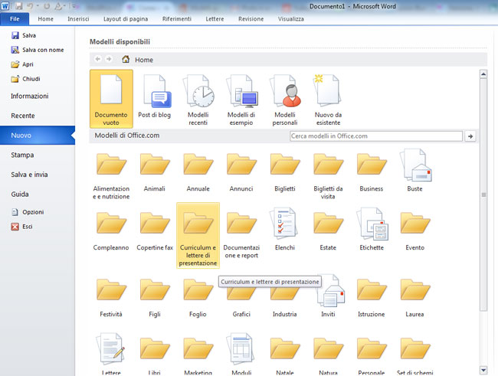The width and height of the screenshot is (498, 376).
Task: Switch to the Home ribbon tab
Action: tap(45, 19)
